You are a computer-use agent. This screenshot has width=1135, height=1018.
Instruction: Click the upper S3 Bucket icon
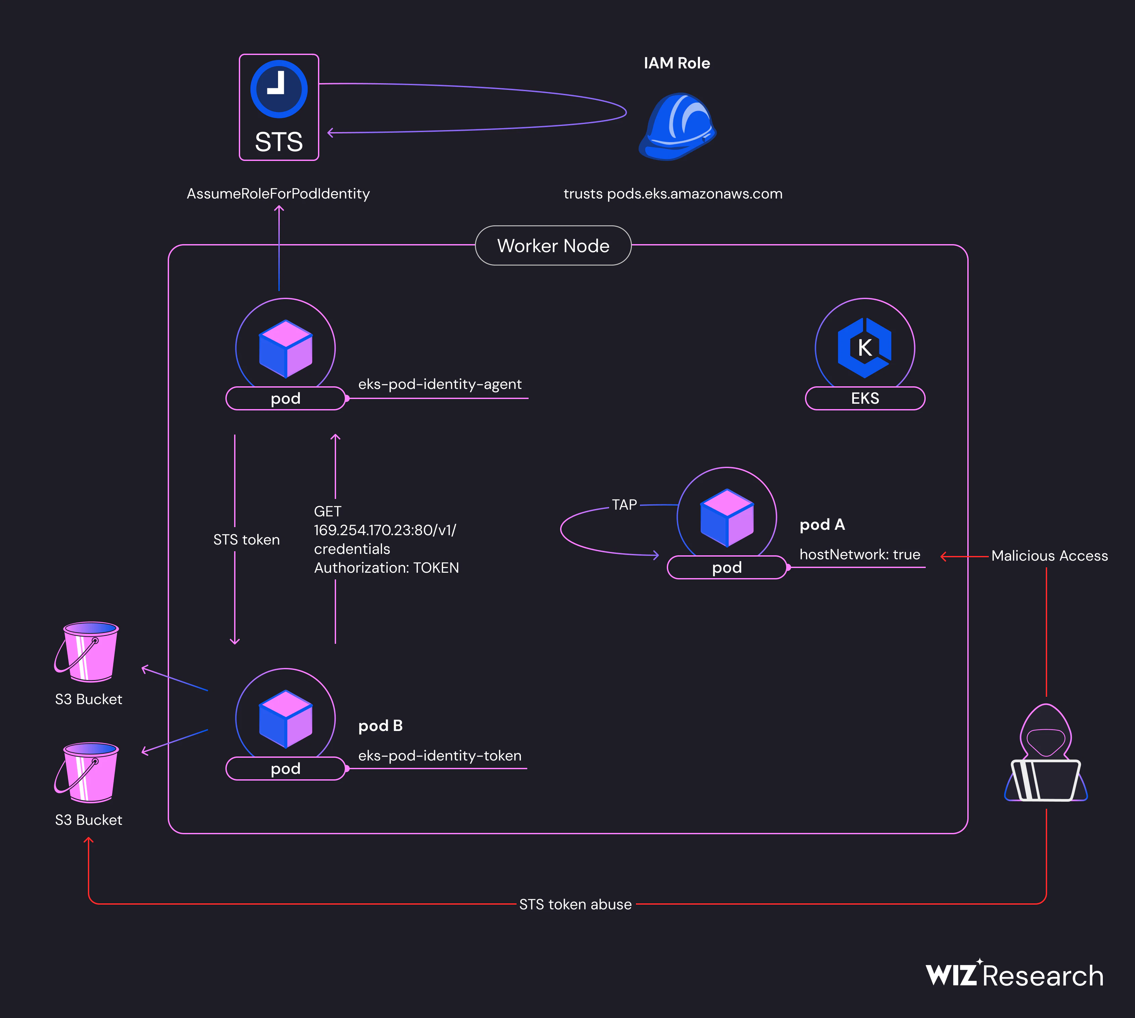tap(87, 652)
